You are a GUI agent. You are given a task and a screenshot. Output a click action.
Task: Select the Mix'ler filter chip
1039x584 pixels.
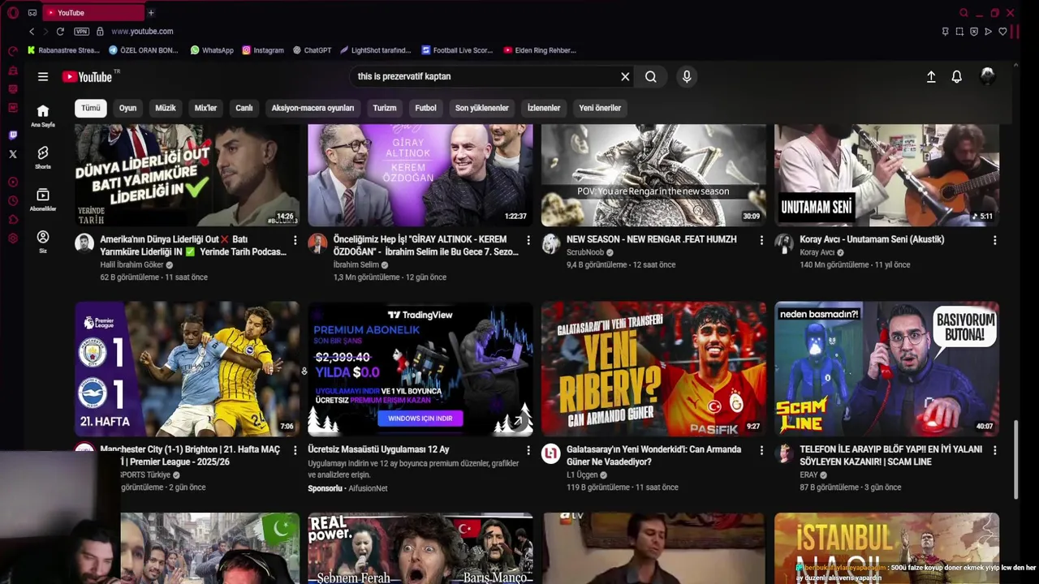205,108
